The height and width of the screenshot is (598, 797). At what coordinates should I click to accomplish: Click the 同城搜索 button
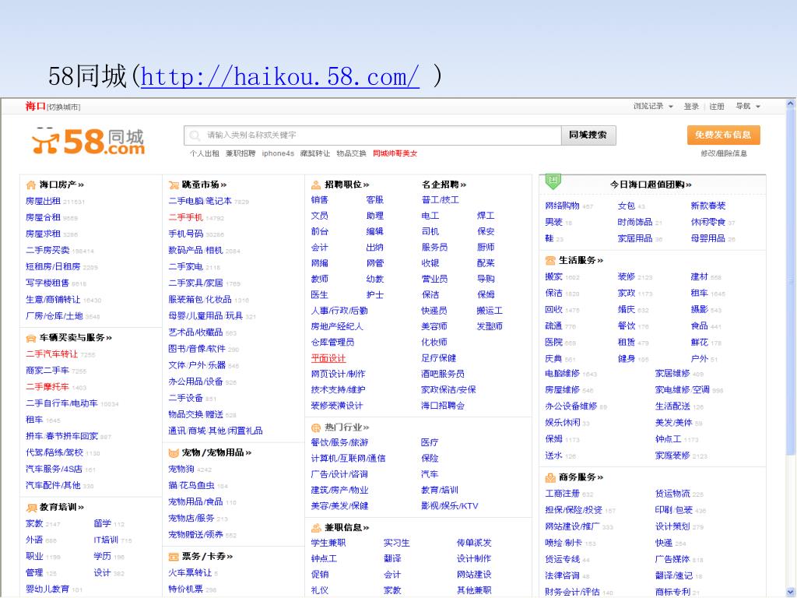(x=588, y=135)
